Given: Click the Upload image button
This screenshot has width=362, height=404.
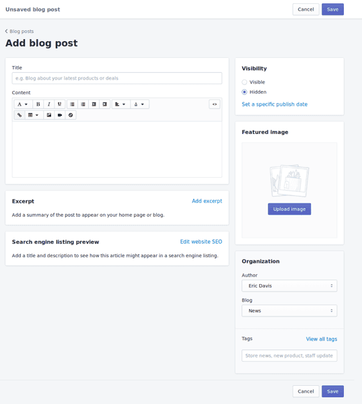Looking at the screenshot, I should (x=289, y=209).
